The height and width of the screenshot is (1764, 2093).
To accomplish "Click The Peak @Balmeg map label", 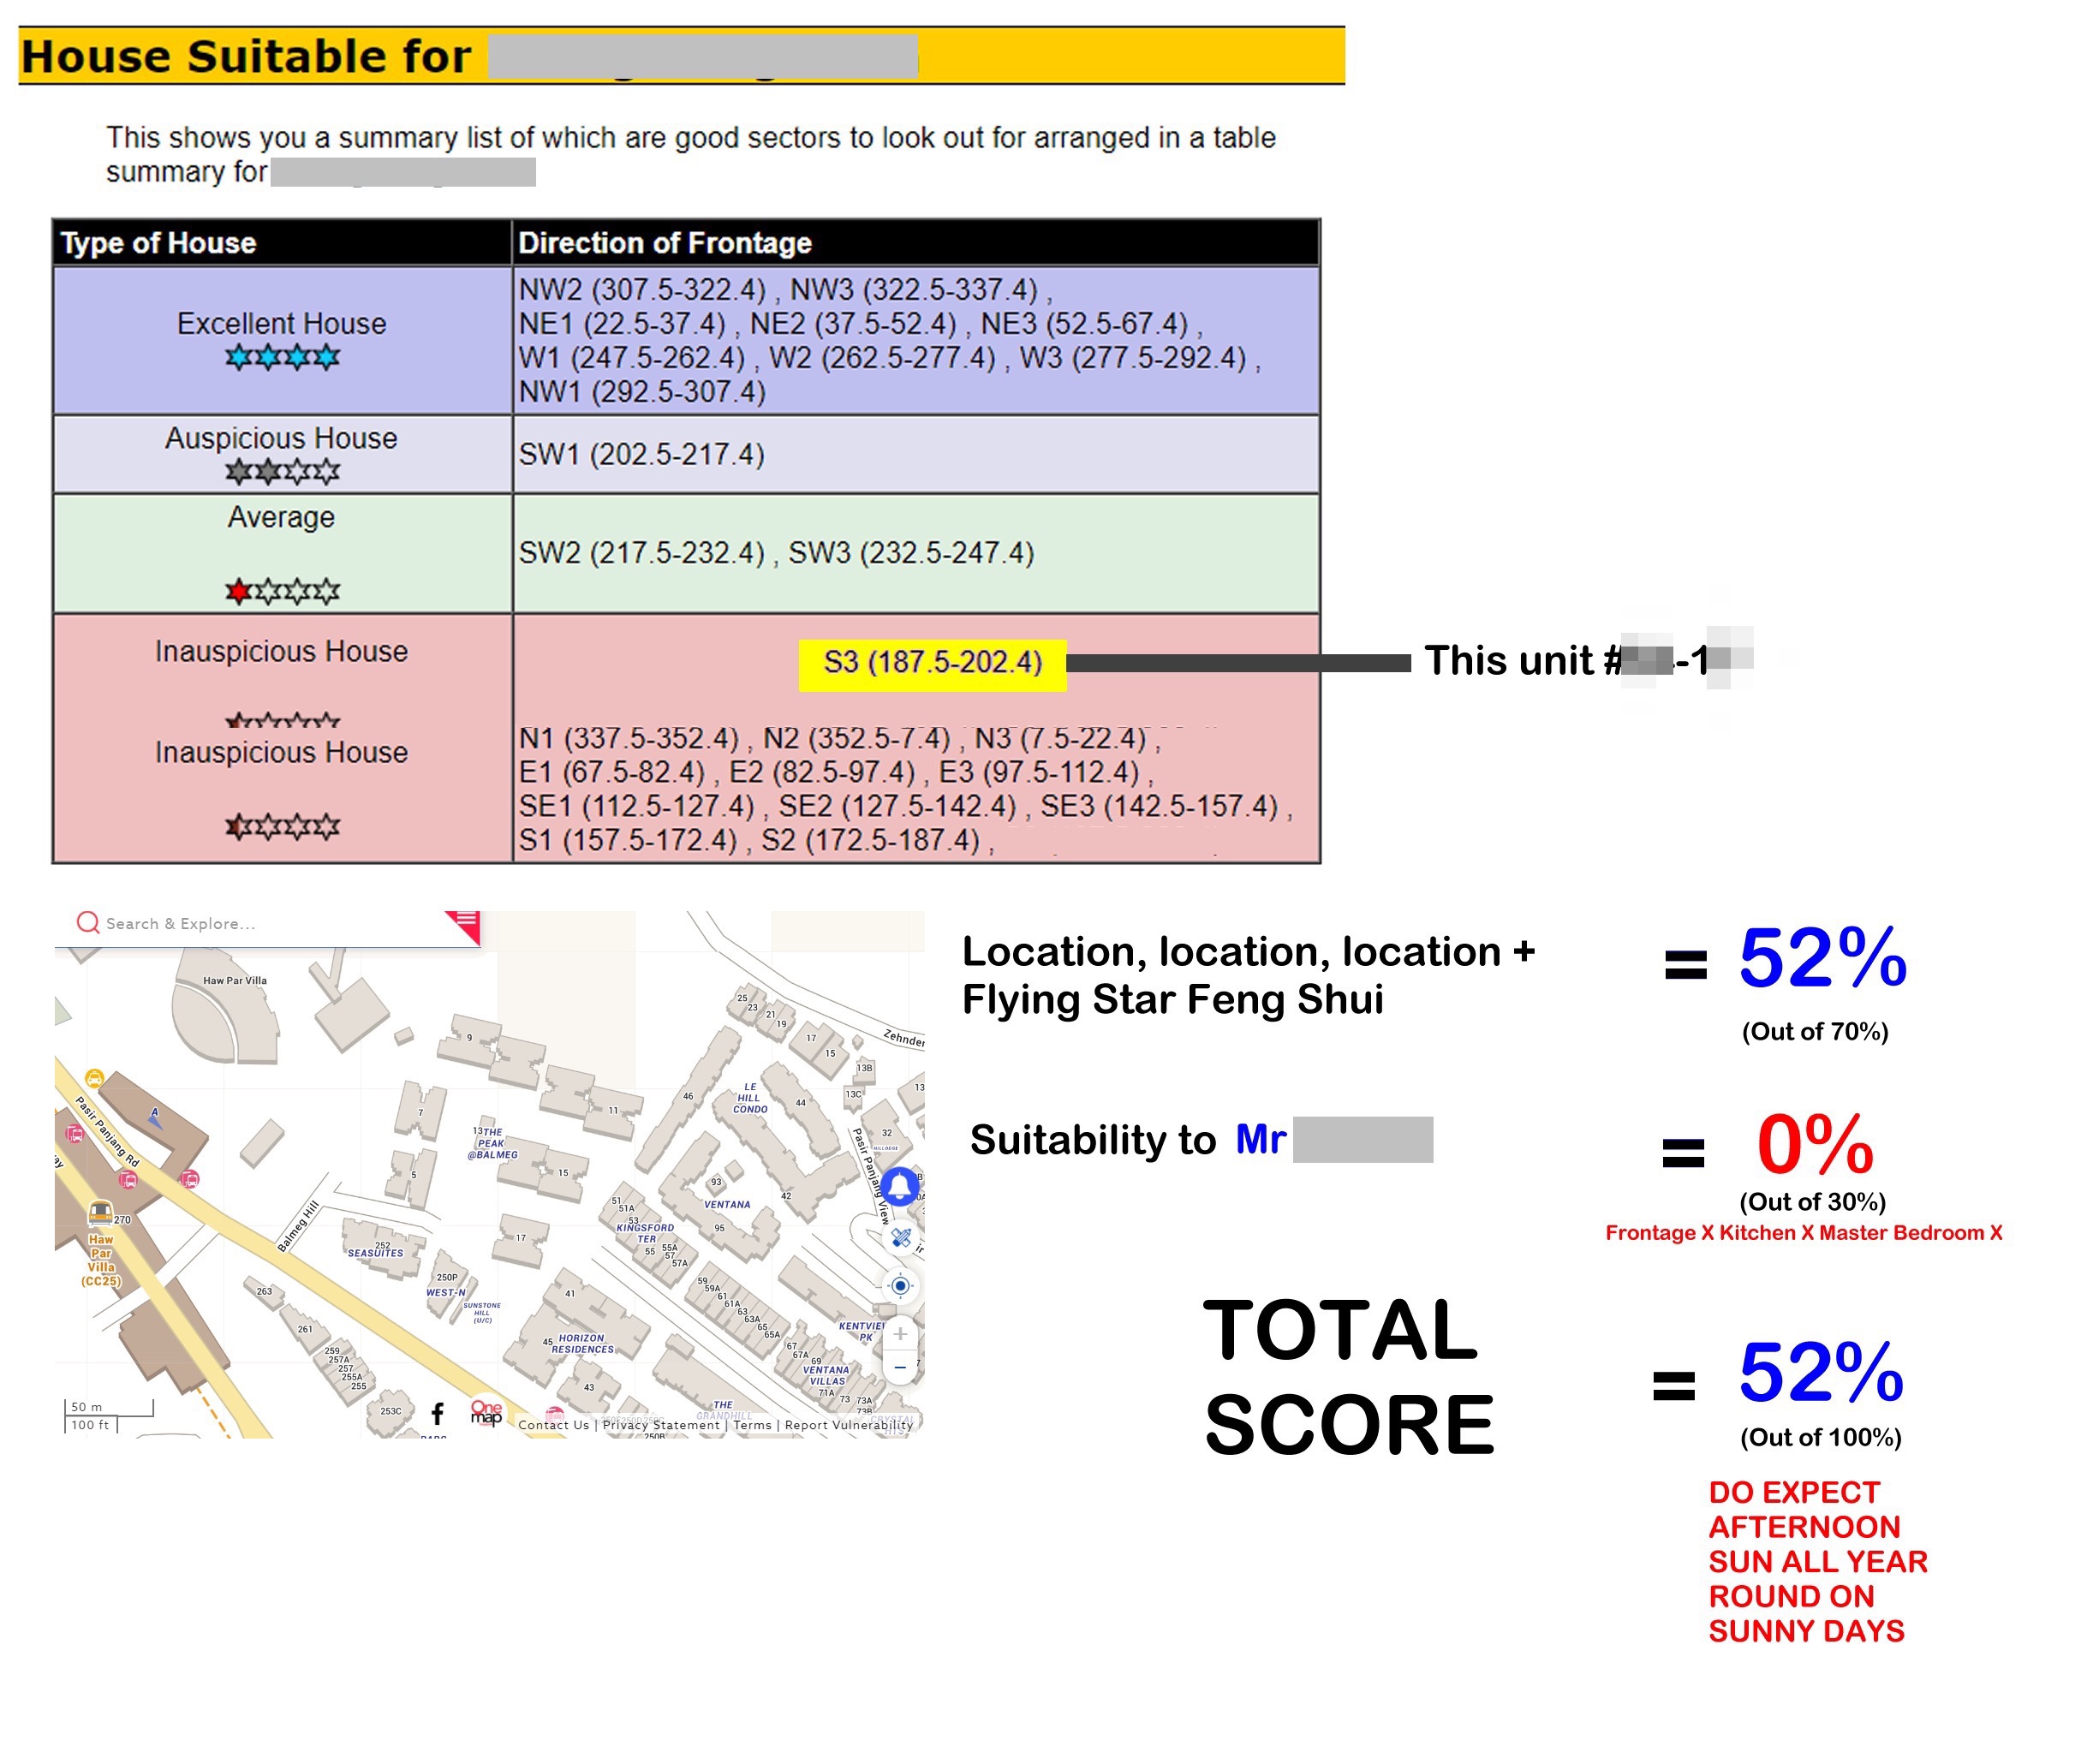I will 492,1143.
